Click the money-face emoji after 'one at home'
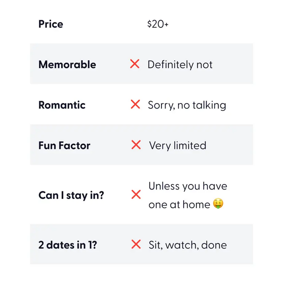The image size is (283, 287). click(218, 203)
